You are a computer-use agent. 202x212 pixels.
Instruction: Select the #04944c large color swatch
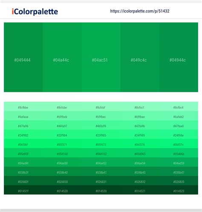pos(179,57)
